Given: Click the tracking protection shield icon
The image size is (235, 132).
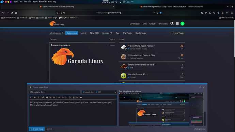Looking at the screenshot, I should (58, 13).
